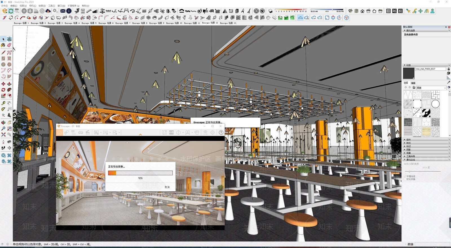
Task: Select the Make Component tool
Action: (x=9, y=39)
